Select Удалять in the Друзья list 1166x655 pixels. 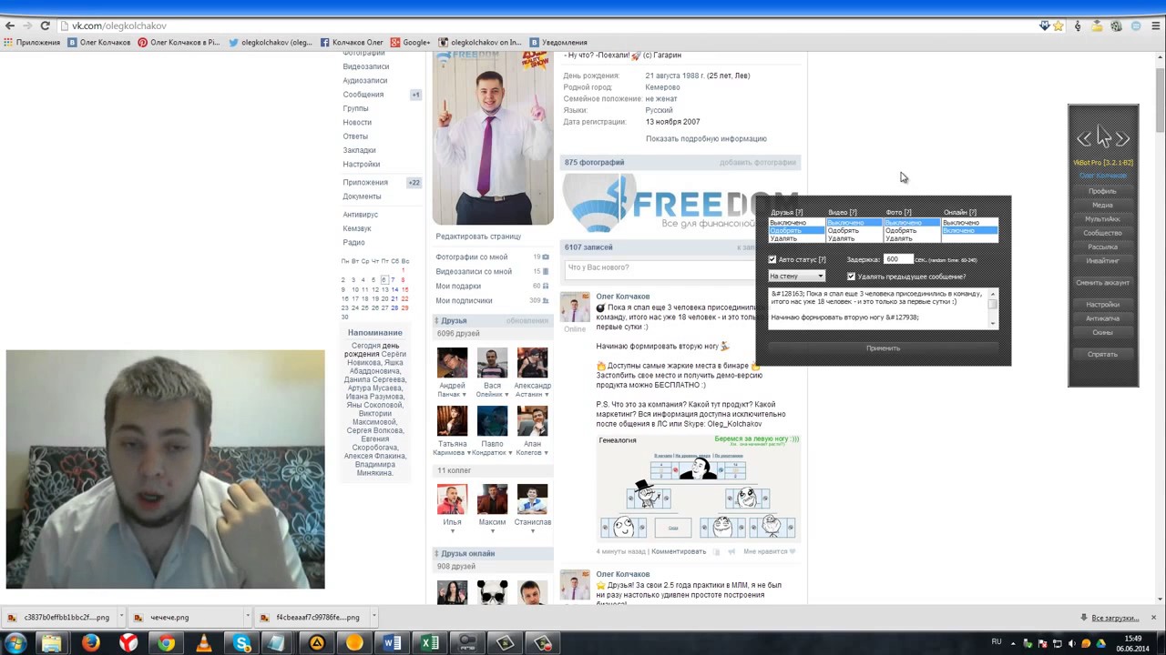[x=796, y=238]
